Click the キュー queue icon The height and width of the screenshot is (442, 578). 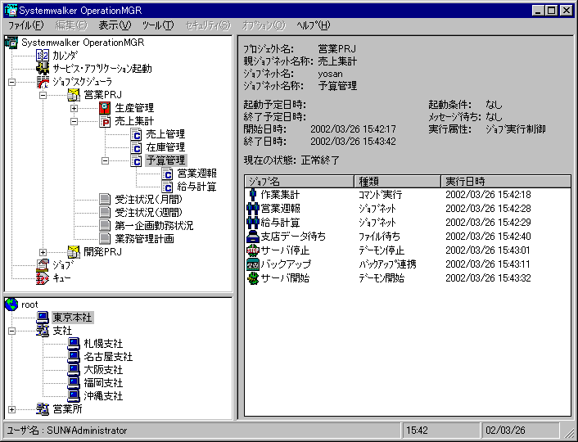point(43,278)
